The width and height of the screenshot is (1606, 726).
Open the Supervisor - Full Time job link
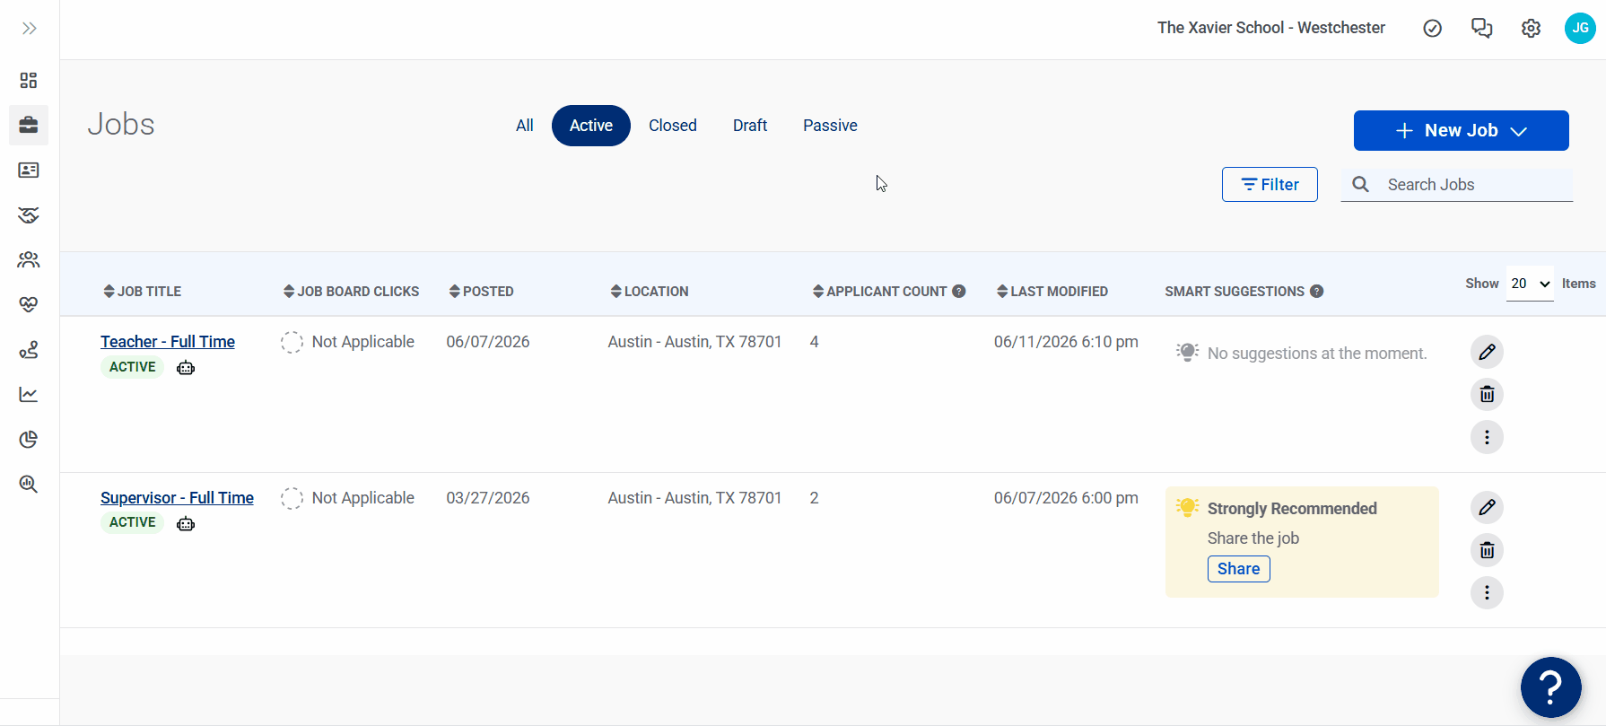point(177,498)
